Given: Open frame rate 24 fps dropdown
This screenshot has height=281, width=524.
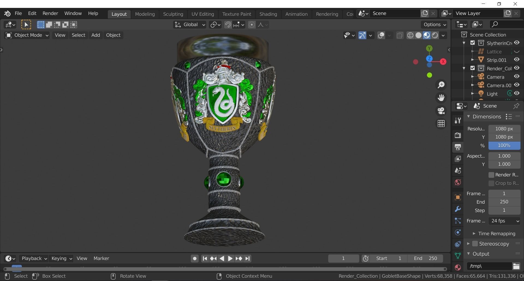Looking at the screenshot, I should 504,221.
